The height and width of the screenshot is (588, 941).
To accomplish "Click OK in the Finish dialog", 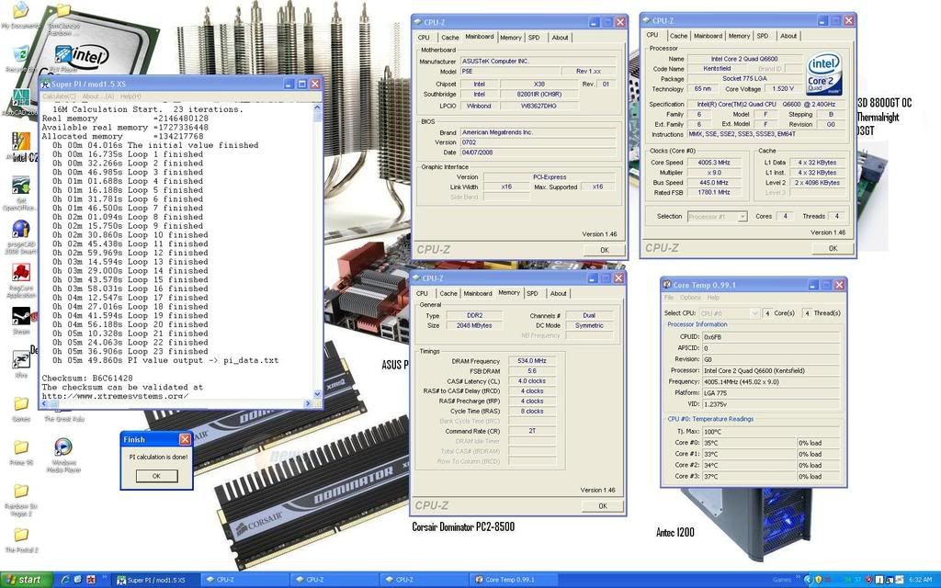I will pyautogui.click(x=156, y=476).
